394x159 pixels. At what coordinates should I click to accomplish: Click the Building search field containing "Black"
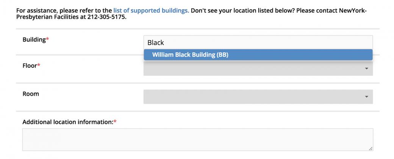pyautogui.click(x=258, y=42)
